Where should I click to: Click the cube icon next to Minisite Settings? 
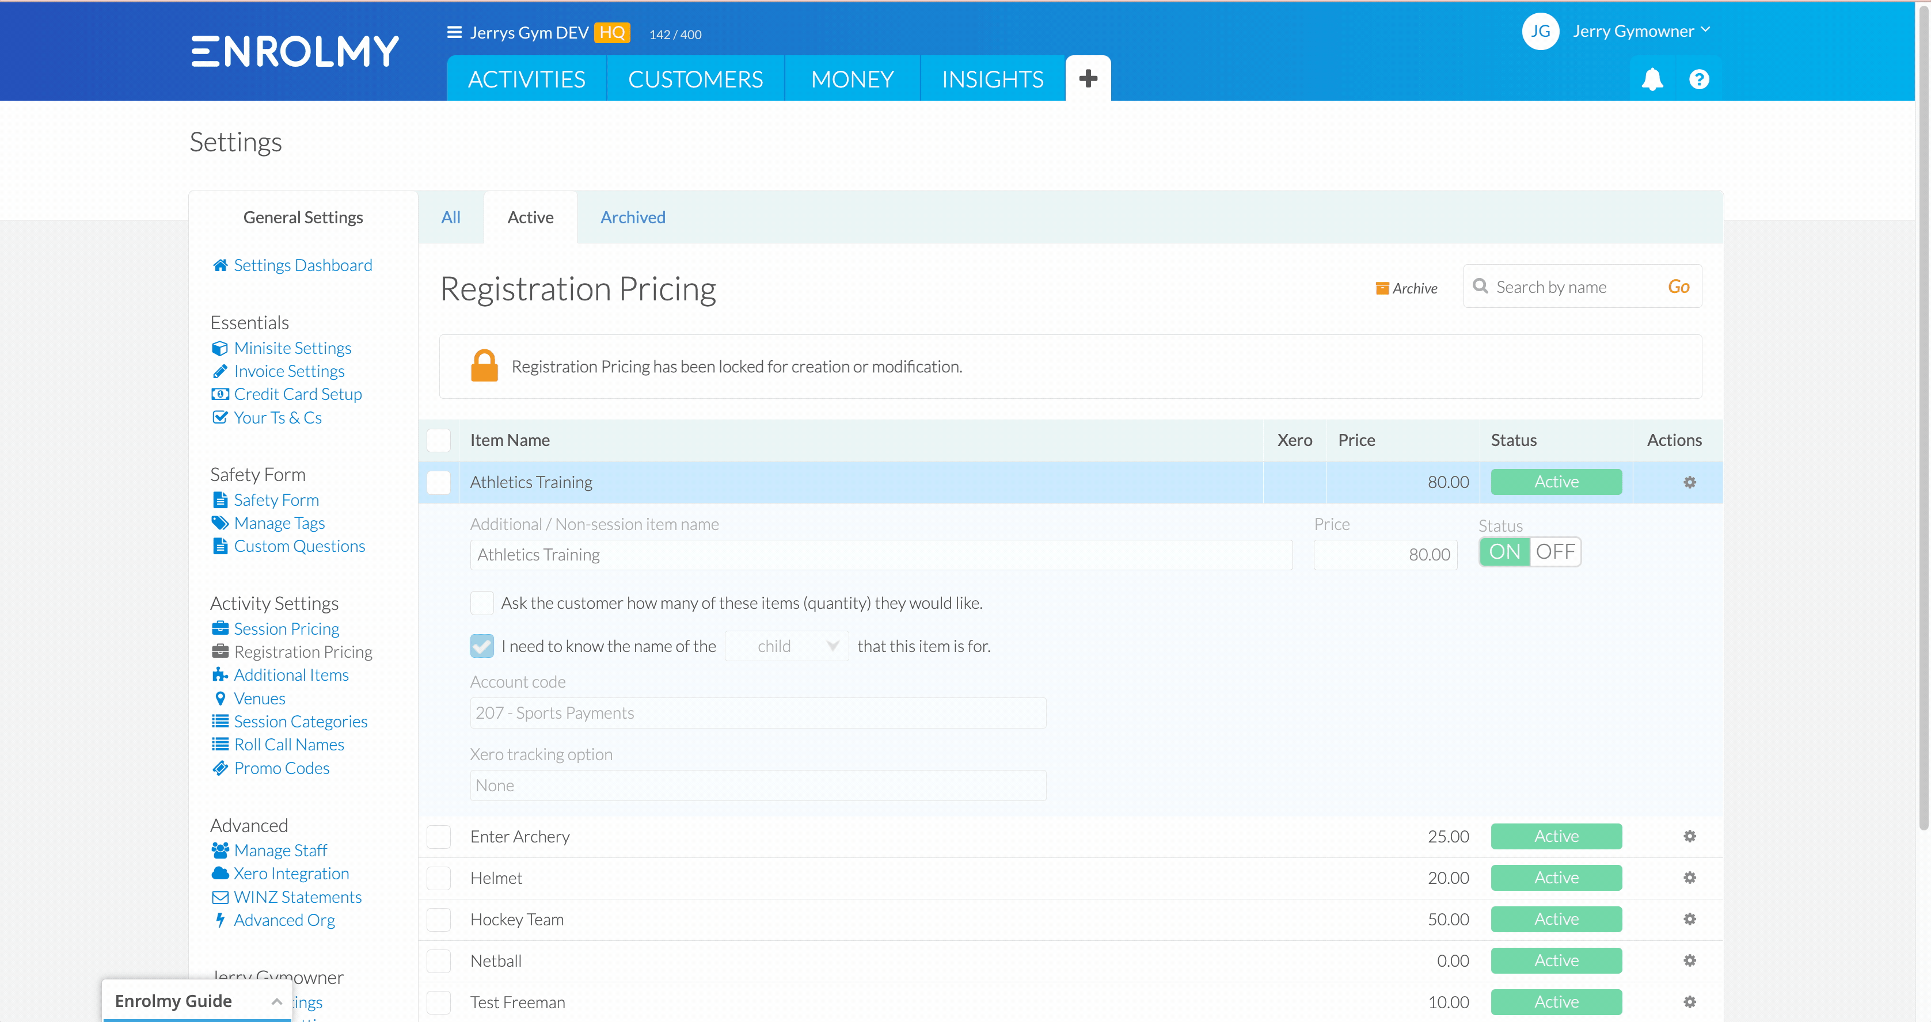pyautogui.click(x=219, y=348)
